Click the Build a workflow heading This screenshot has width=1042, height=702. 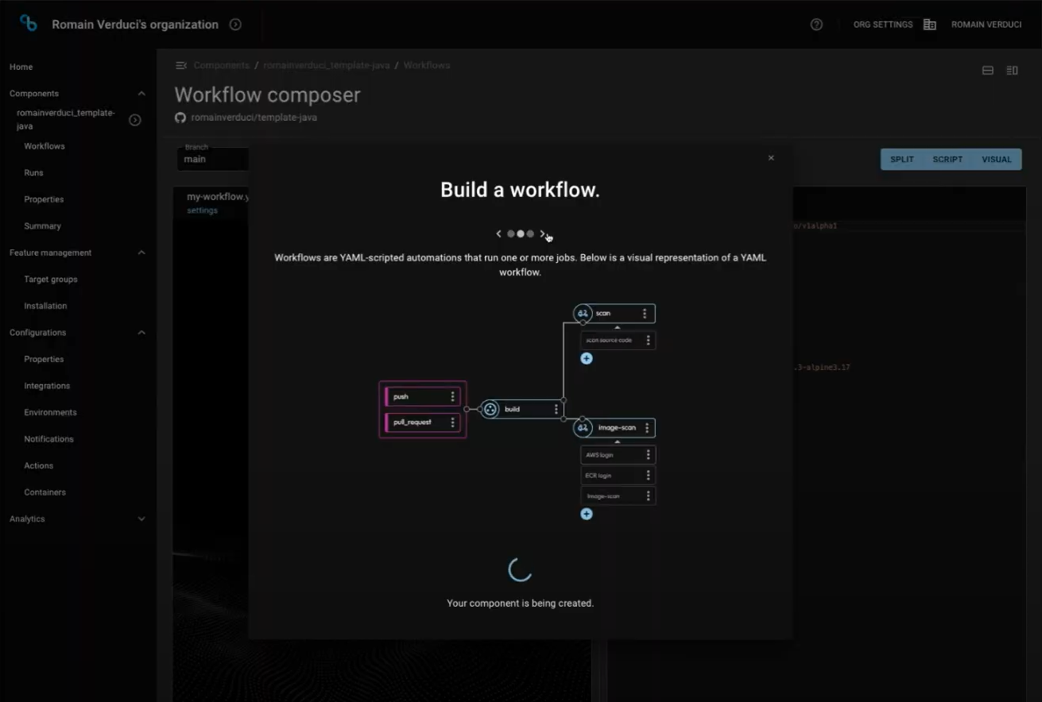521,190
